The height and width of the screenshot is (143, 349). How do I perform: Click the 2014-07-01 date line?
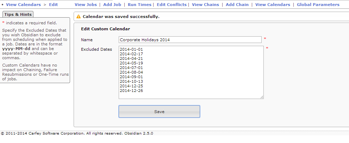[131, 68]
